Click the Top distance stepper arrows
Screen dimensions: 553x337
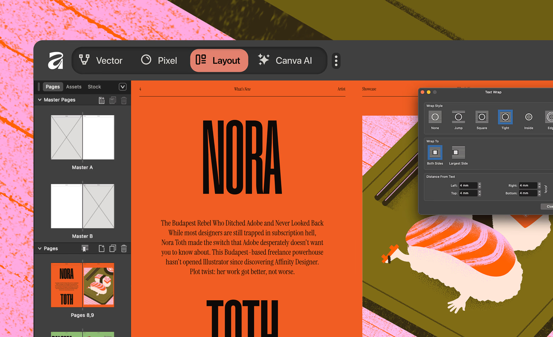[479, 193]
